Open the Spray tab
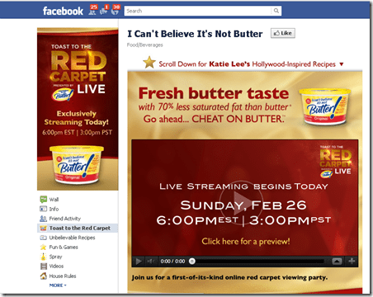The image size is (373, 297). coord(55,257)
